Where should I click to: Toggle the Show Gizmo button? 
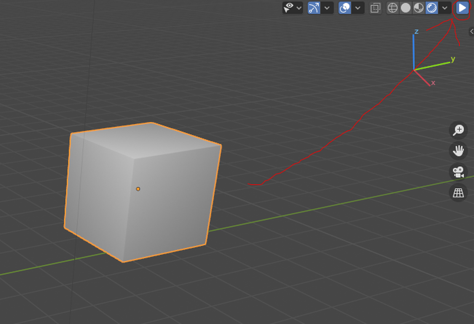(314, 8)
